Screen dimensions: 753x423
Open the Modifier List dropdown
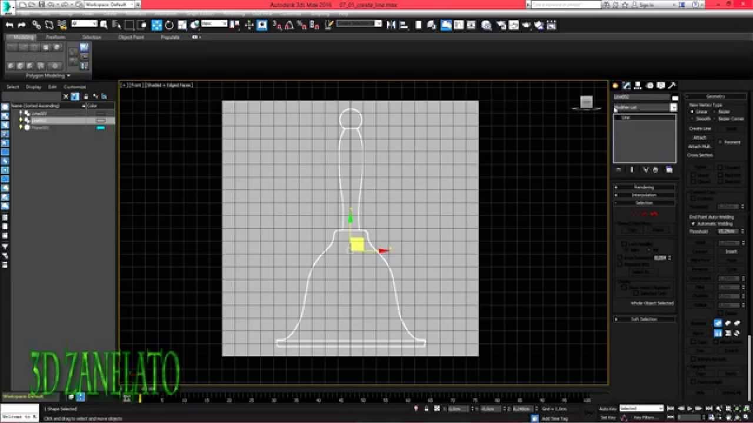(x=645, y=108)
